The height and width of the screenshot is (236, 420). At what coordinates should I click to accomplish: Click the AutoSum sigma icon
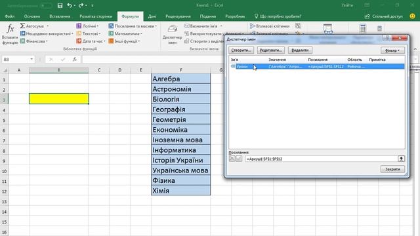click(x=22, y=26)
